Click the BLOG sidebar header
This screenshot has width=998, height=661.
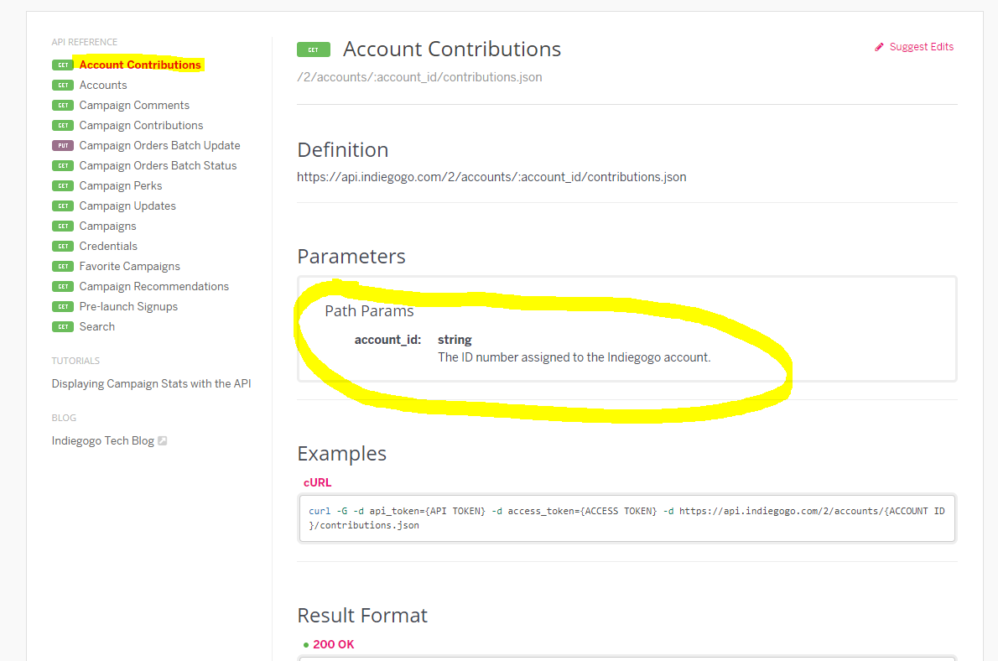[64, 418]
